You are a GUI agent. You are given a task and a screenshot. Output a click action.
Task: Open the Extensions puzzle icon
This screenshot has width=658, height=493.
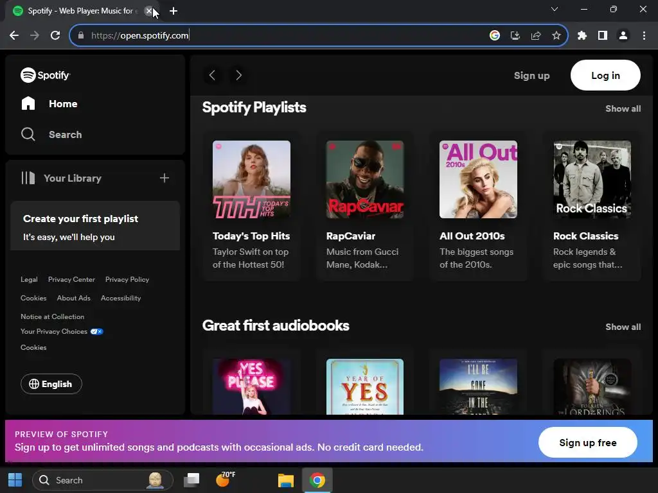[582, 36]
